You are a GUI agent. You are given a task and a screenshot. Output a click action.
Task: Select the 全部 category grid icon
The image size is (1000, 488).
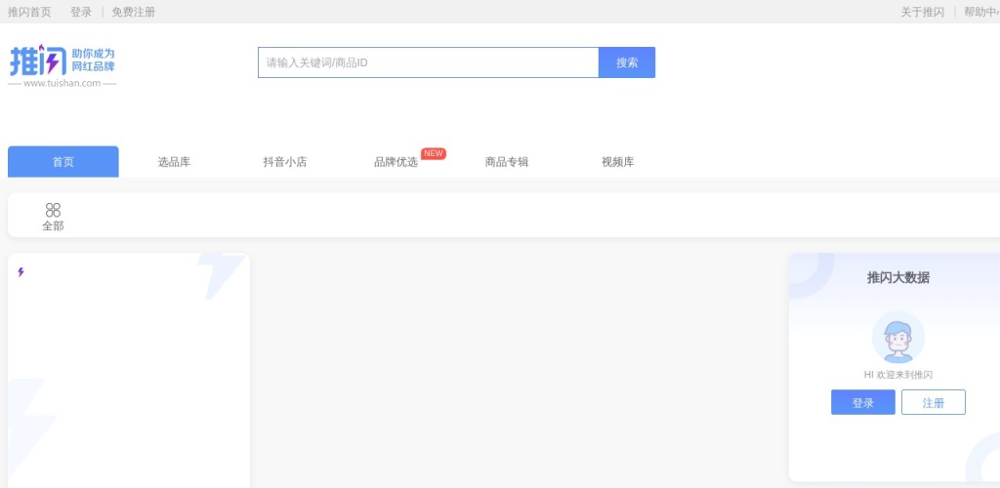tap(53, 210)
